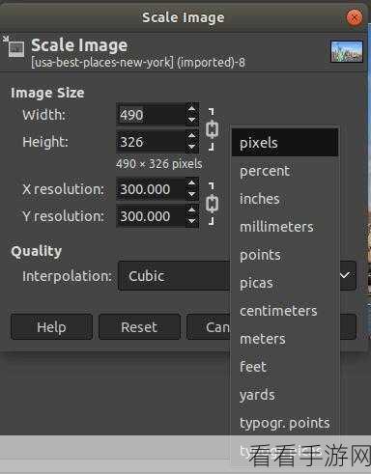371x474 pixels.
Task: Click the image preview thumbnail
Action: [x=347, y=51]
